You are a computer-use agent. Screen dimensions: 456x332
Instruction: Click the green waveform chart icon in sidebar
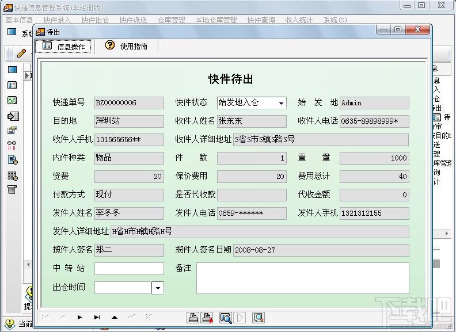tap(12, 100)
